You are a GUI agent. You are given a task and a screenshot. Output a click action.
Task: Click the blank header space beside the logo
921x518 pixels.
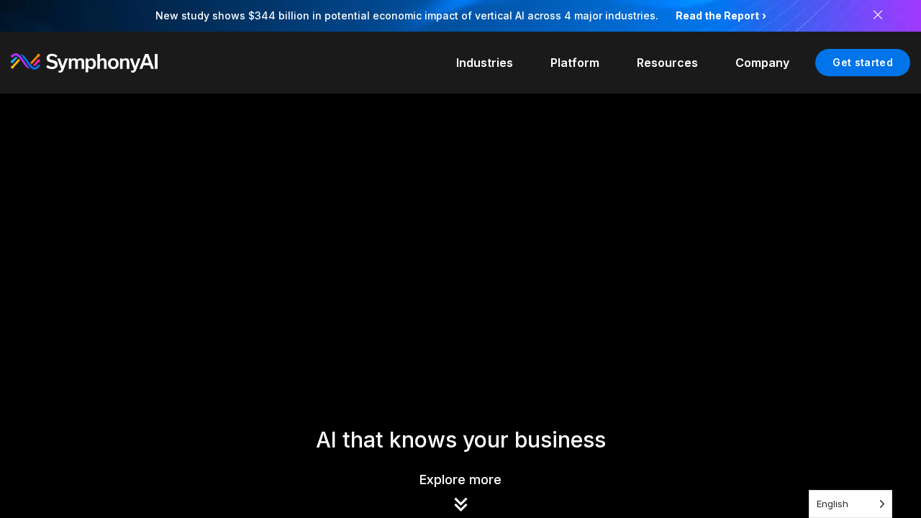(x=302, y=63)
